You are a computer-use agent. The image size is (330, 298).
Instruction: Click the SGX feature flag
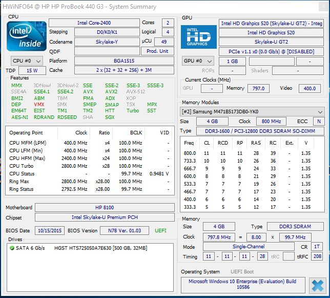110,117
